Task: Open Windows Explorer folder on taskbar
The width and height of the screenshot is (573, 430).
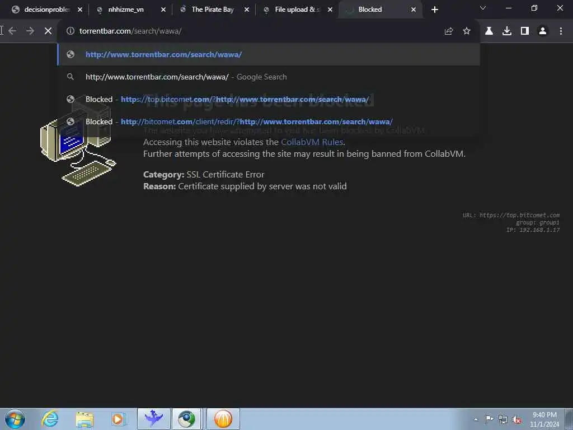Action: pyautogui.click(x=85, y=419)
